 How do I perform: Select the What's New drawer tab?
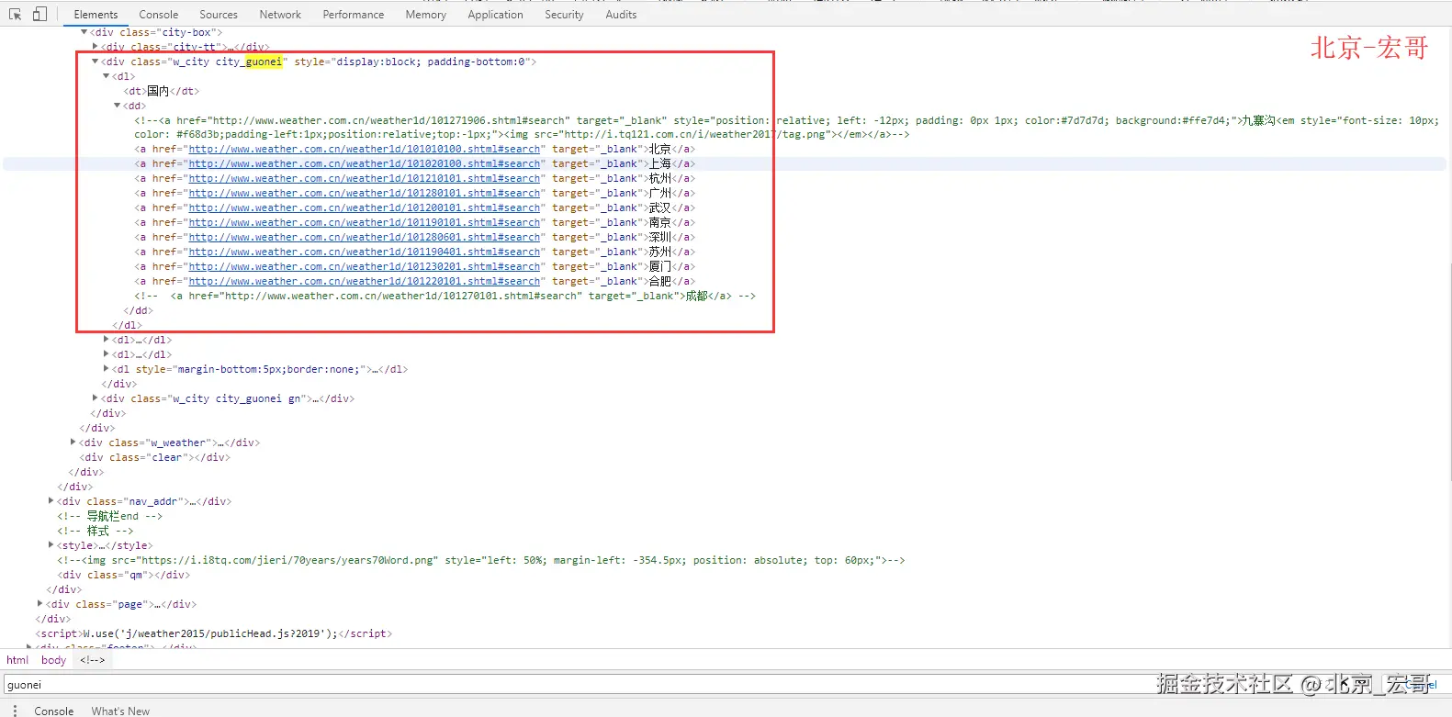[x=120, y=711]
